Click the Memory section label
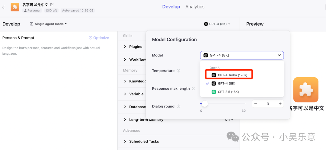The height and width of the screenshot is (150, 326). click(x=130, y=70)
